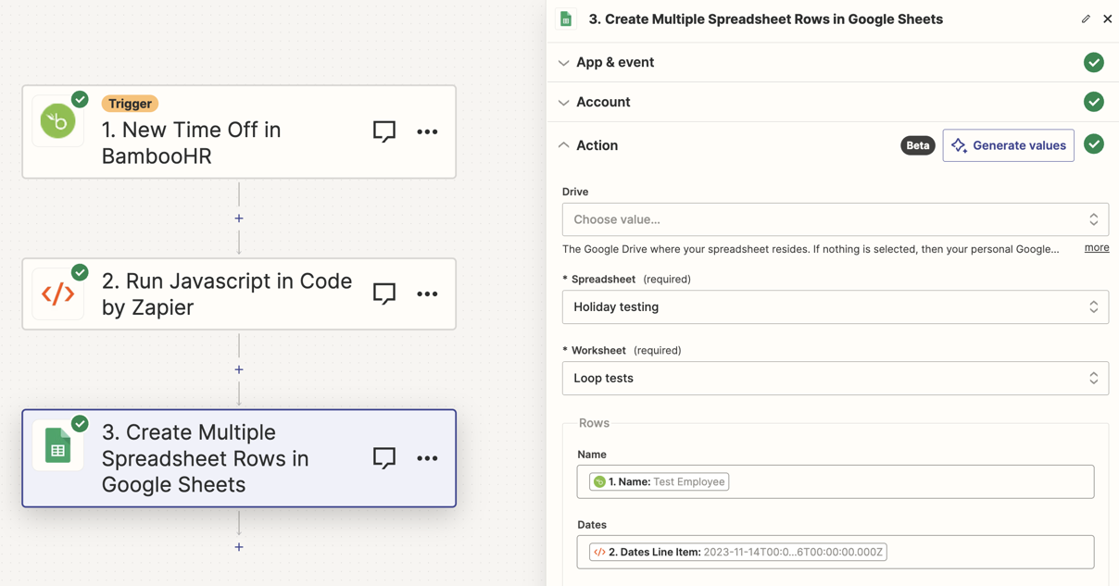
Task: Click into the Dates rows field
Action: (836, 552)
